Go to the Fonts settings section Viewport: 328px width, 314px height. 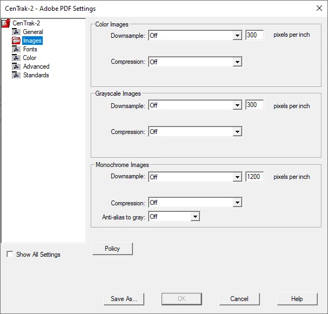30,49
